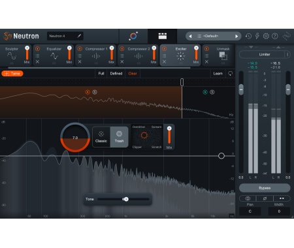Select the Defined tone mode
The height and width of the screenshot is (248, 294).
pos(116,74)
